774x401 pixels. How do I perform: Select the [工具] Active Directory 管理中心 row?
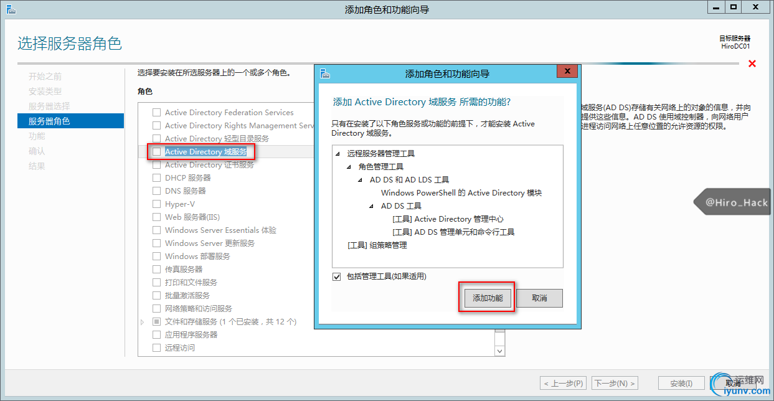[448, 219]
